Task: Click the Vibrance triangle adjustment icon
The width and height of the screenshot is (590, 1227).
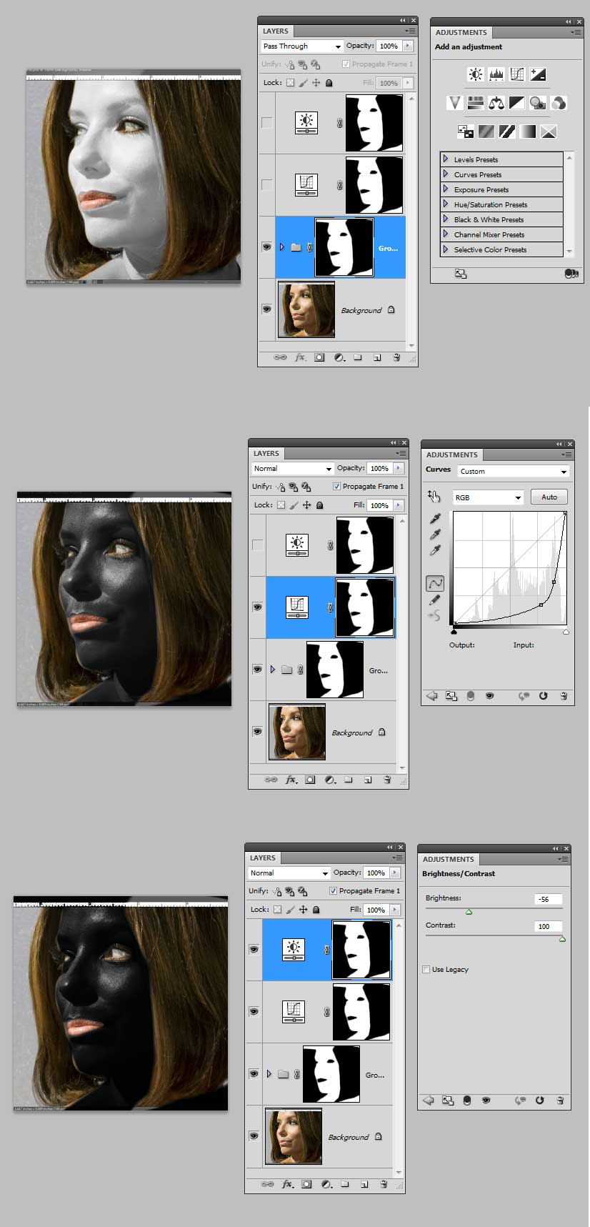Action: 454,103
